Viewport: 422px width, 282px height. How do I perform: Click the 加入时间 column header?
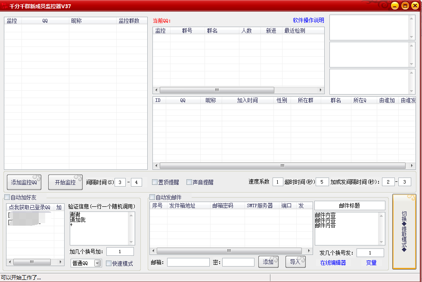click(248, 100)
